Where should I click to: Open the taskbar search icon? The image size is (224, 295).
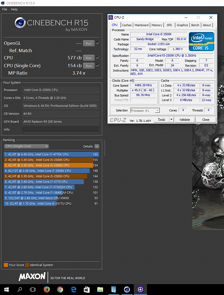pyautogui.click(x=20, y=289)
